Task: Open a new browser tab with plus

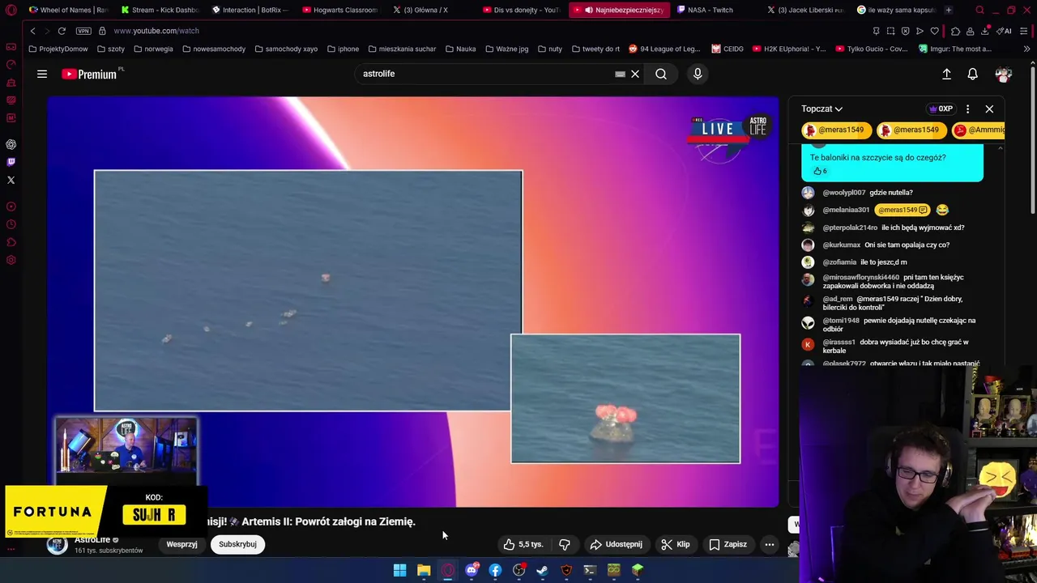Action: click(x=948, y=10)
